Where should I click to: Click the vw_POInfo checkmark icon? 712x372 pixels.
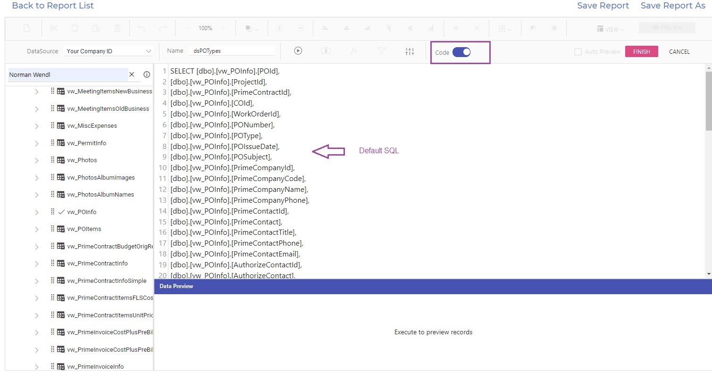pos(61,212)
